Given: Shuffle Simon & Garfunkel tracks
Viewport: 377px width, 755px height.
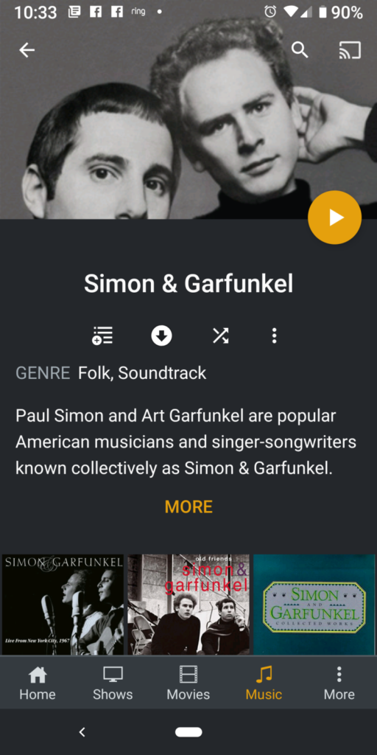Looking at the screenshot, I should coord(221,335).
